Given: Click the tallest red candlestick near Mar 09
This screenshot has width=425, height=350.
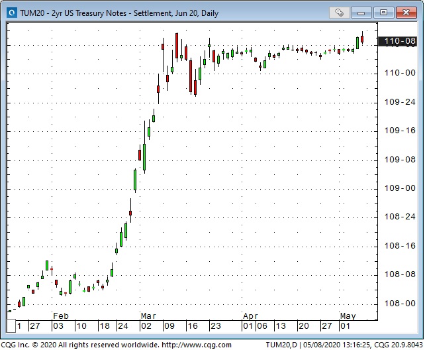Looking at the screenshot, I should point(177,45).
